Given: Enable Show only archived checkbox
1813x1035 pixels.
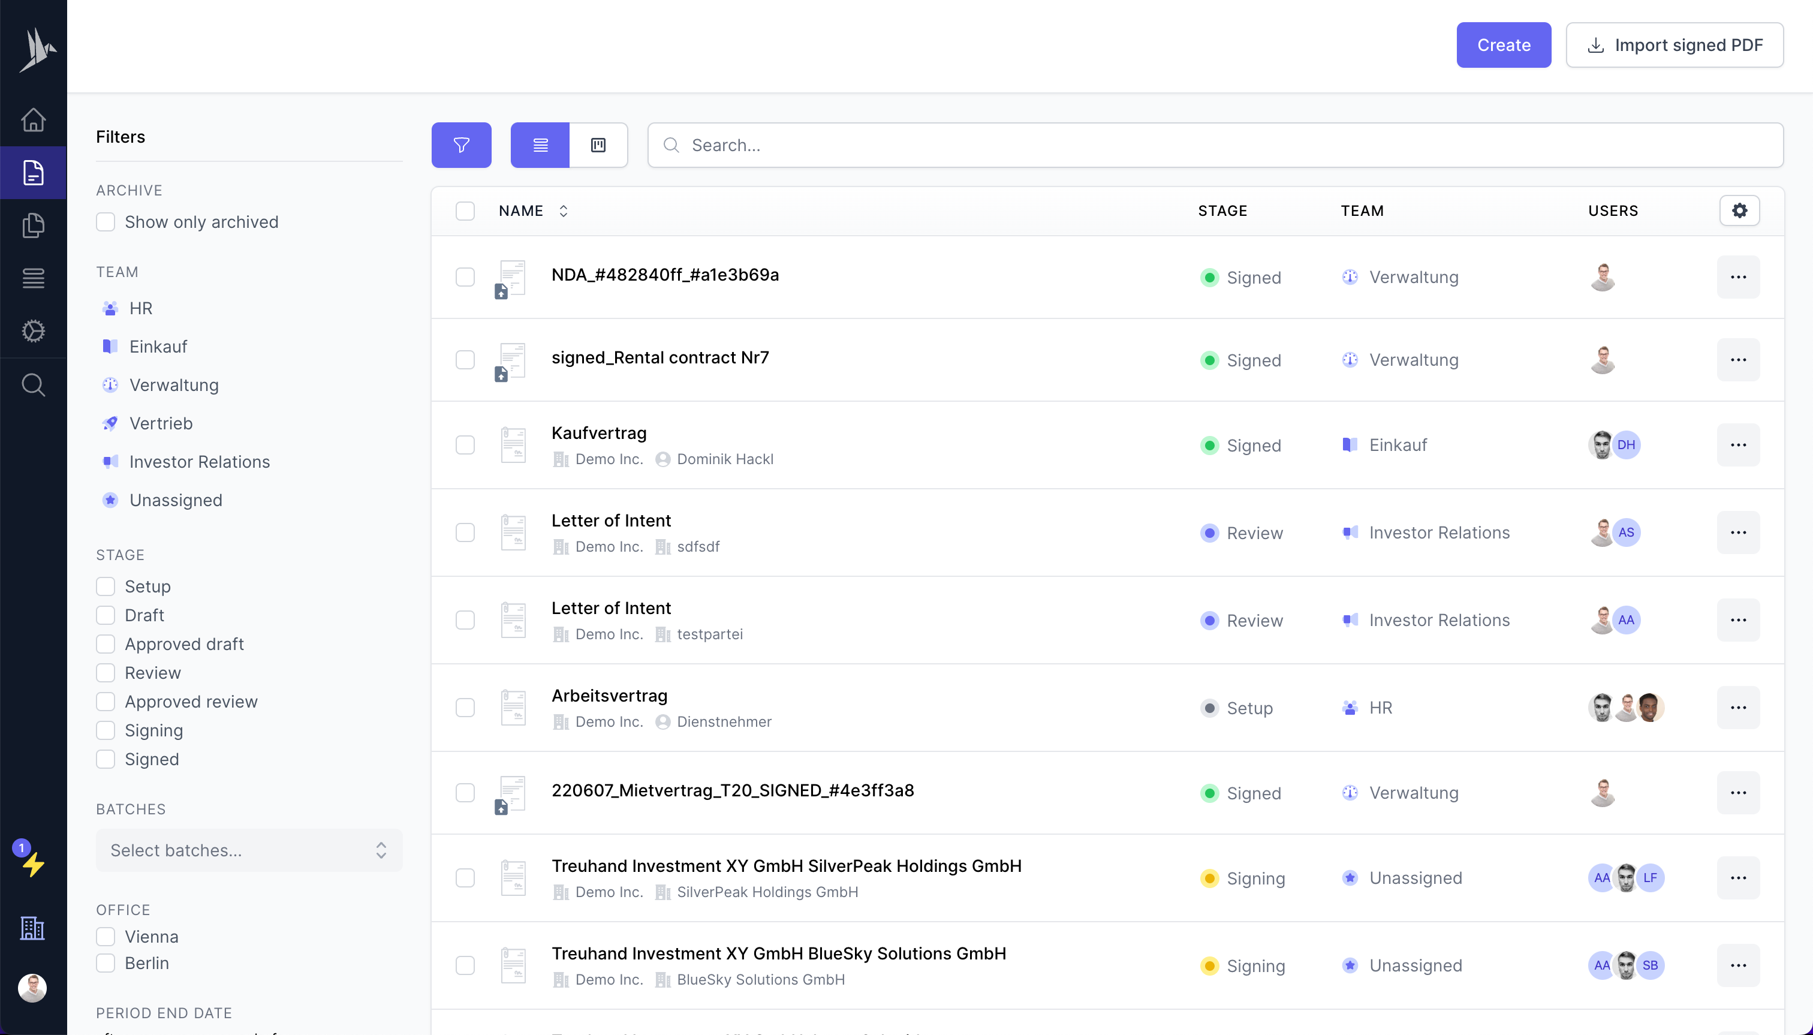Looking at the screenshot, I should 106,222.
